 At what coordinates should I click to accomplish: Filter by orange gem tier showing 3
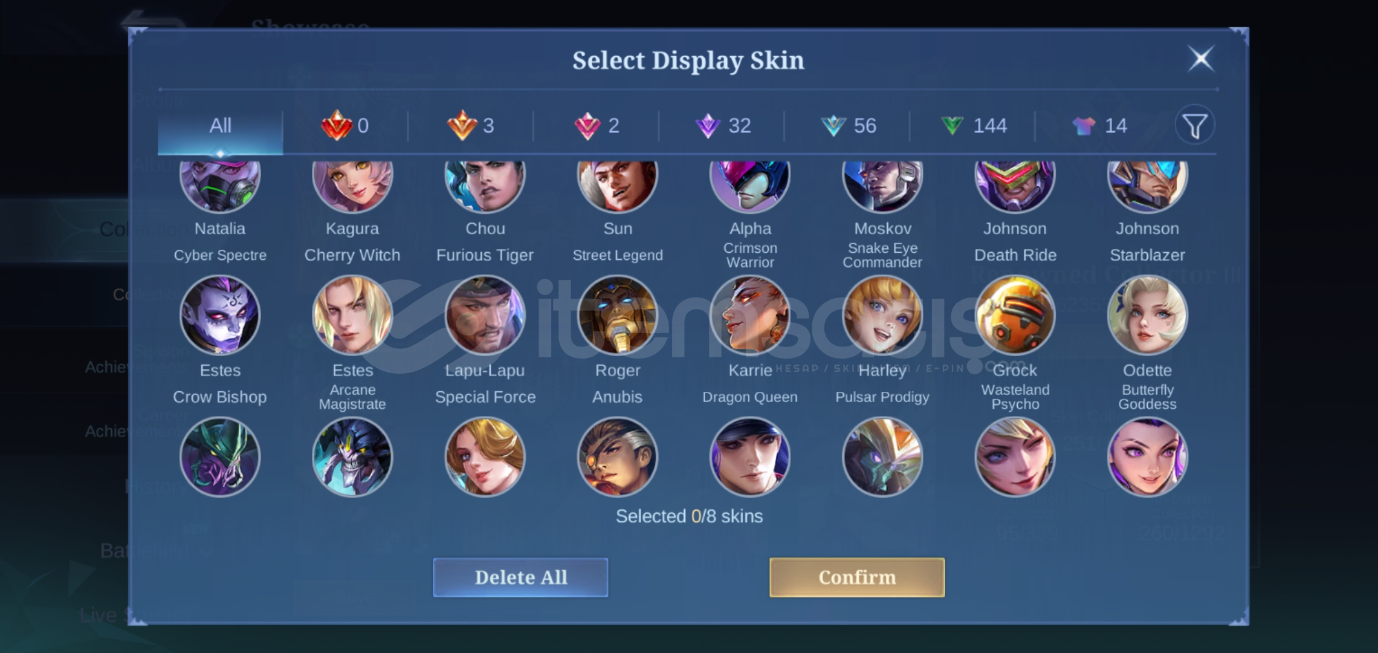470,126
